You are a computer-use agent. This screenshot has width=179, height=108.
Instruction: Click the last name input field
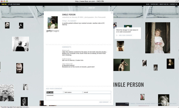[73, 92]
